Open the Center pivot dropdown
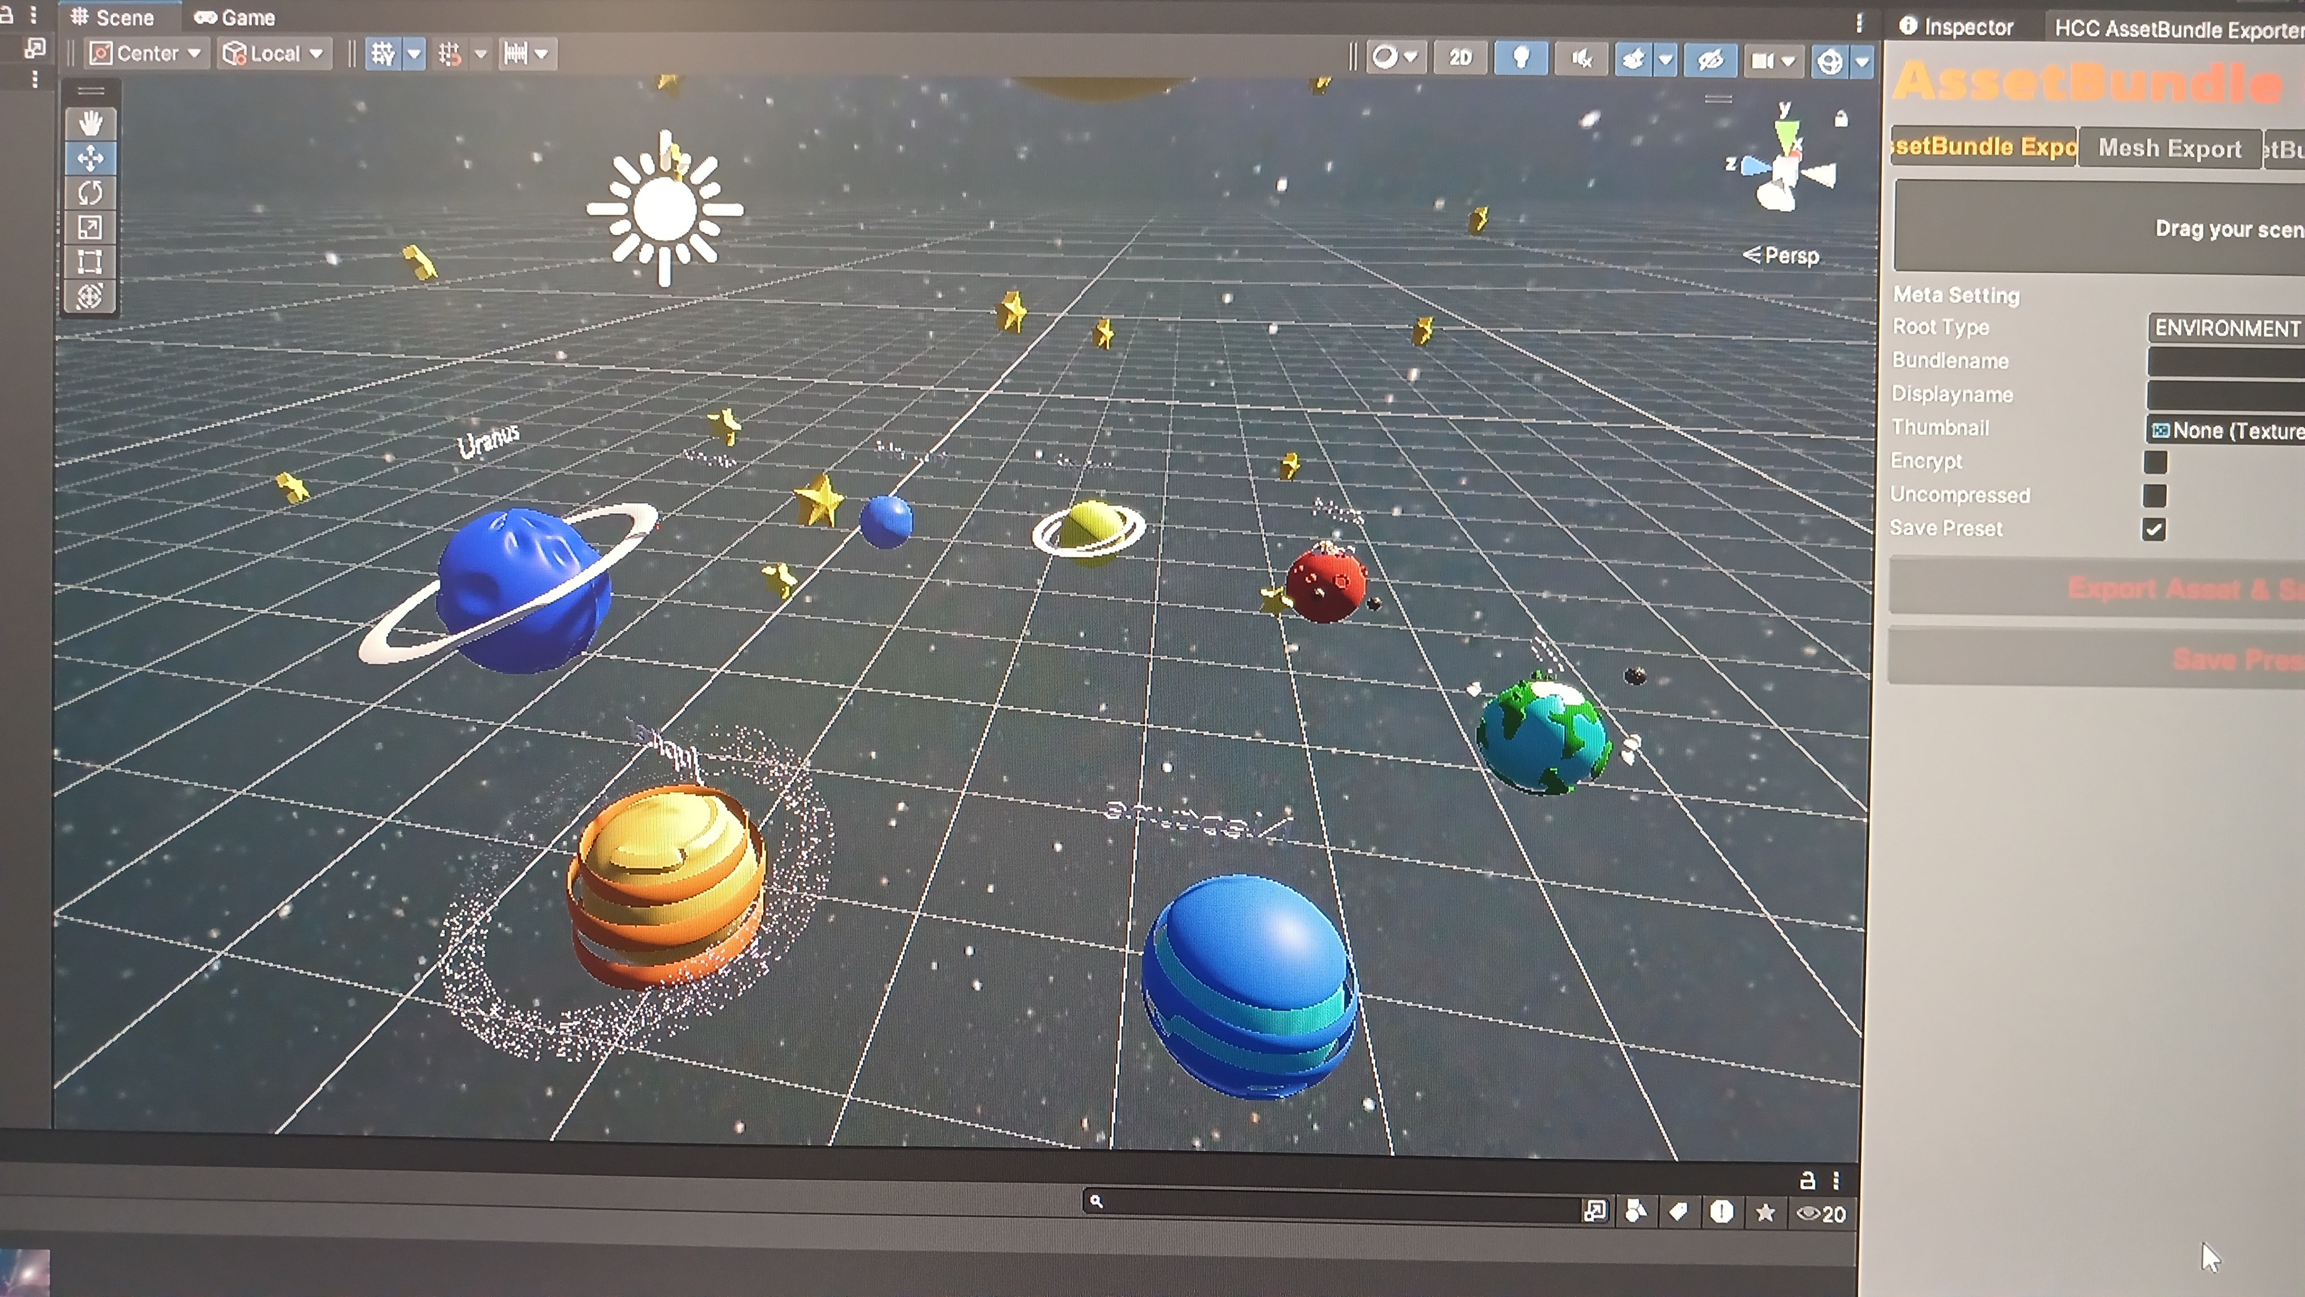The image size is (2305, 1297). point(148,53)
